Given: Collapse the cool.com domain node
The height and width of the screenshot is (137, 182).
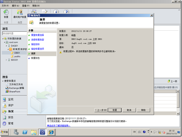Looking at the screenshot, I should (x=5, y=42).
